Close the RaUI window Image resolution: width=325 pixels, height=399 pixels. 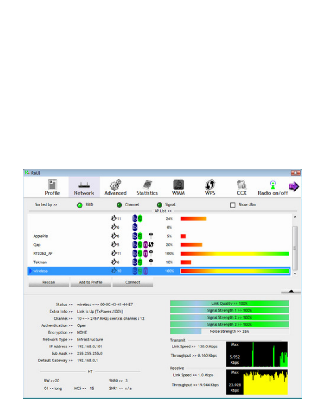click(296, 173)
